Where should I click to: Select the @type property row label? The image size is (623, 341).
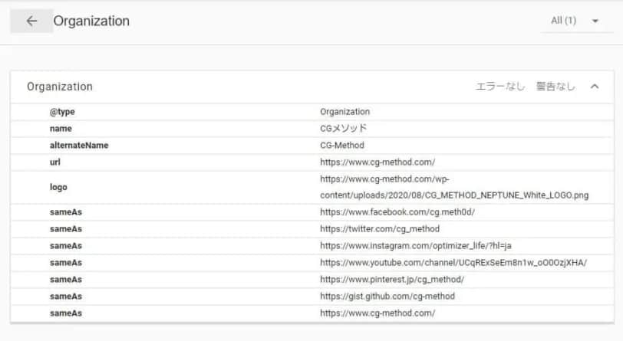pos(62,112)
